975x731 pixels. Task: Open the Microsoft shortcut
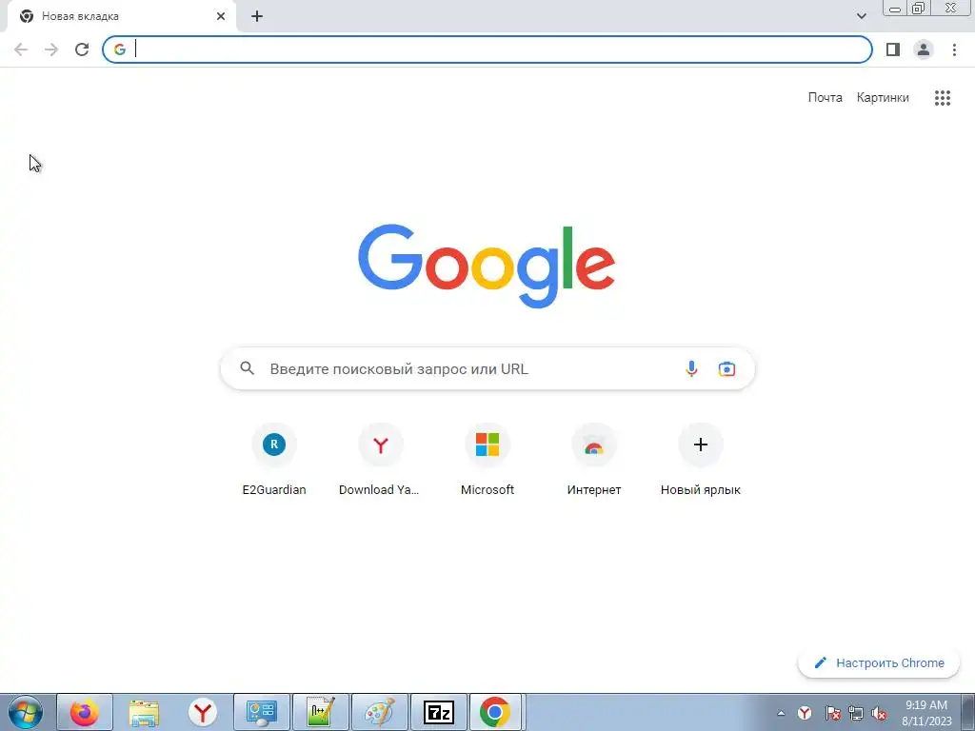pyautogui.click(x=487, y=459)
